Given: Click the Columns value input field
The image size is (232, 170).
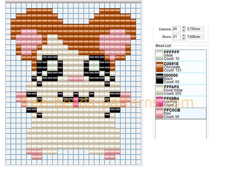Looking at the screenshot, I should pyautogui.click(x=176, y=29).
